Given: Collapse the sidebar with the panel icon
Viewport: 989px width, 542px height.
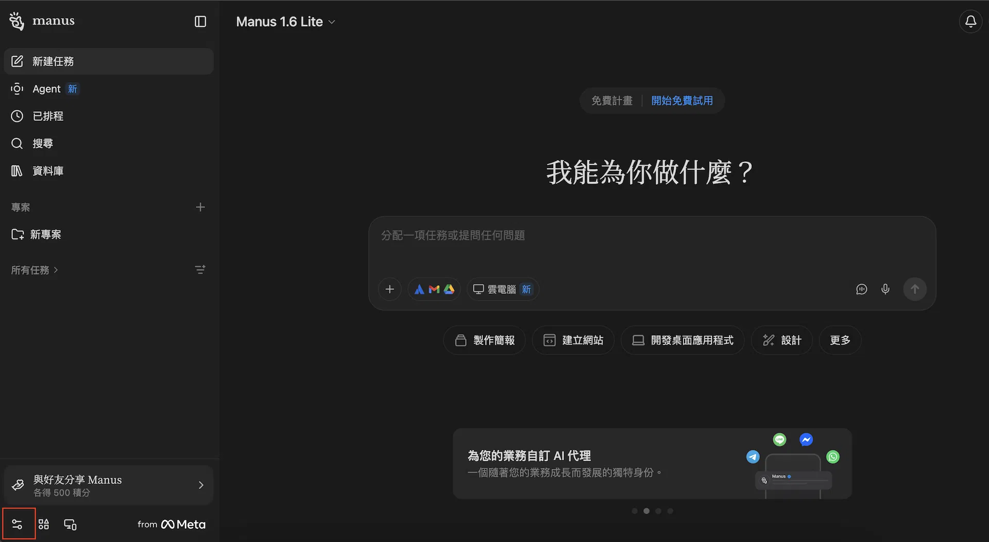Looking at the screenshot, I should [200, 21].
